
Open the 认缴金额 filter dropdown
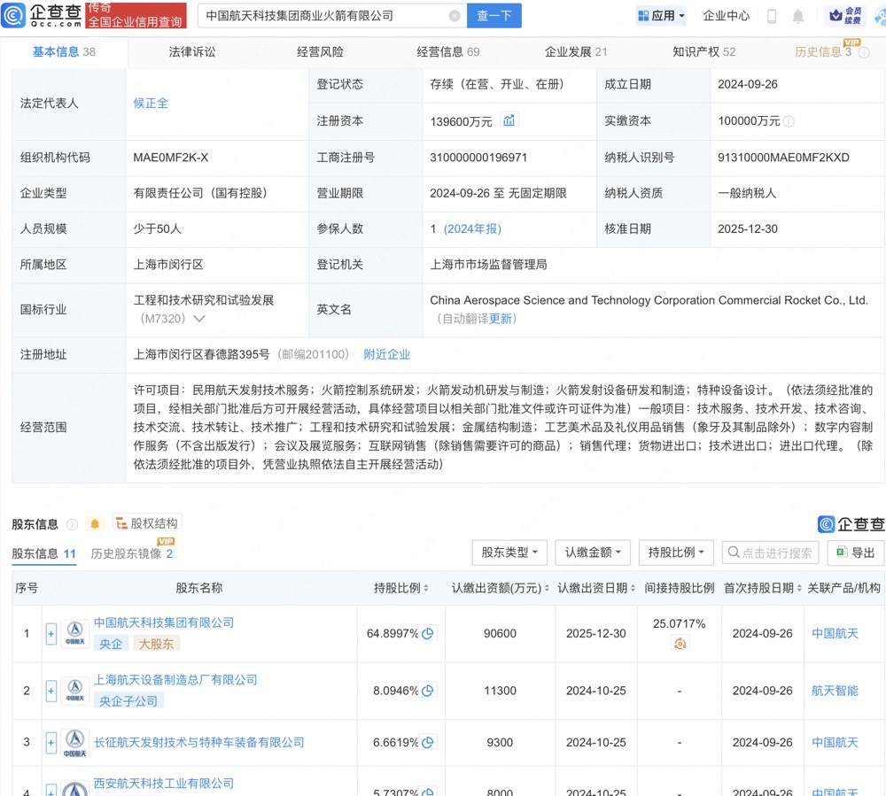pos(593,553)
